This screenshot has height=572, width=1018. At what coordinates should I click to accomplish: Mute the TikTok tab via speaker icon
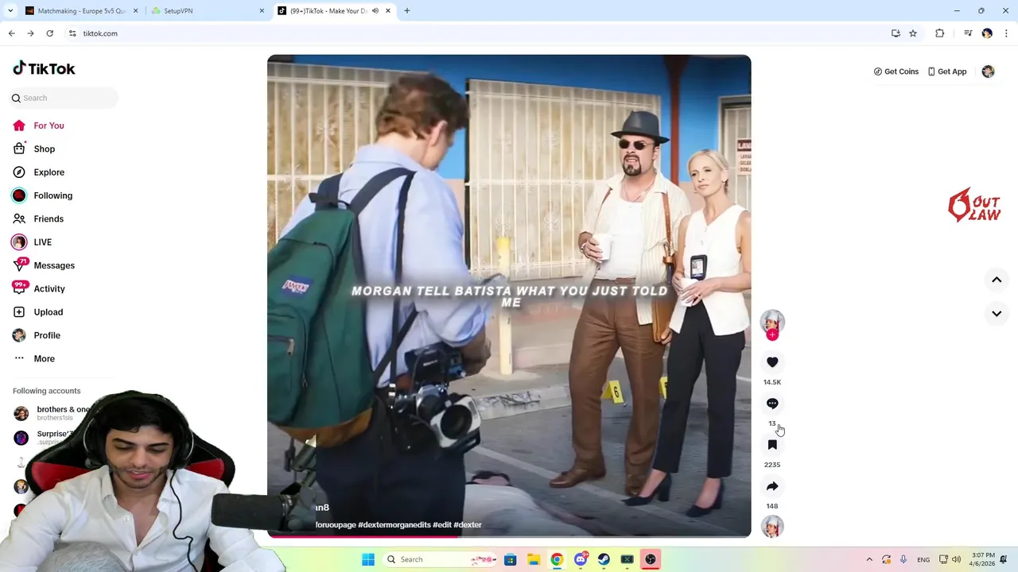tap(375, 11)
